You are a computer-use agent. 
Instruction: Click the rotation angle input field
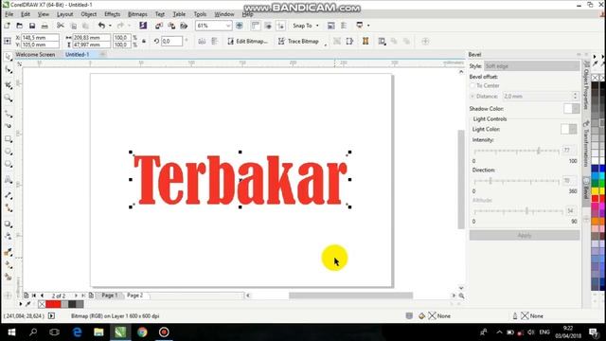point(171,41)
